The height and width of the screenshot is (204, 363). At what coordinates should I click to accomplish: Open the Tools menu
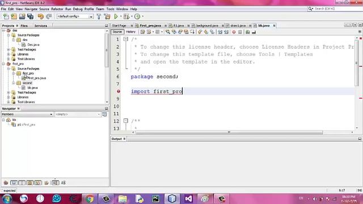(x=110, y=9)
